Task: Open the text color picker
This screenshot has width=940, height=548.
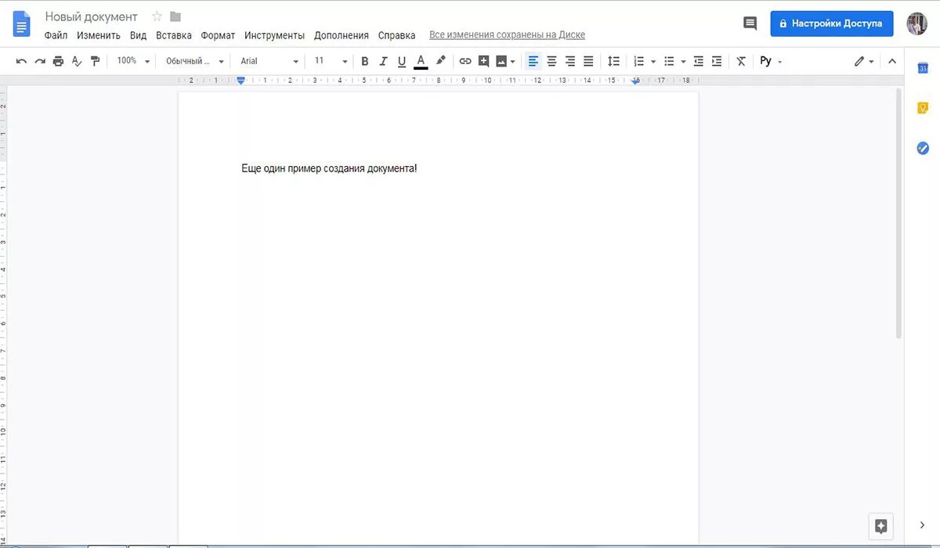Action: pos(421,61)
